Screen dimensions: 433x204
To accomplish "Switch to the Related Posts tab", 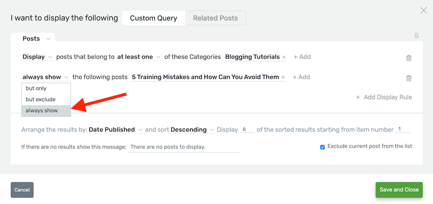I will click(215, 18).
